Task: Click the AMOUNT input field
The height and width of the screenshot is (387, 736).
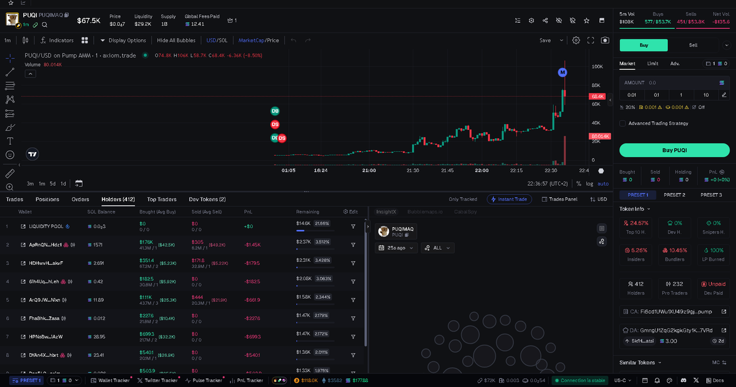Action: (x=674, y=82)
